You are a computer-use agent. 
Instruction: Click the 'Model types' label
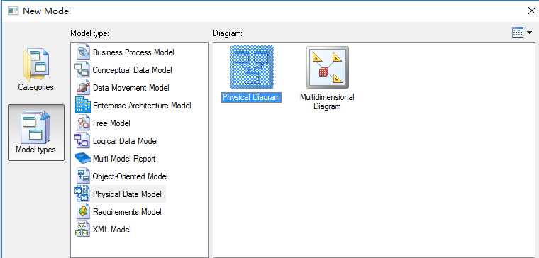[35, 150]
